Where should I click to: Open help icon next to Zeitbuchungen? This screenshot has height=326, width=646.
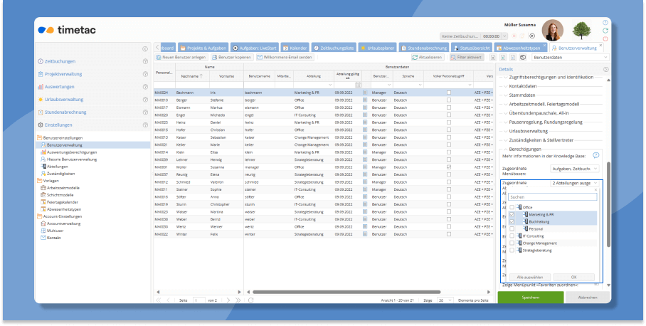[145, 62]
